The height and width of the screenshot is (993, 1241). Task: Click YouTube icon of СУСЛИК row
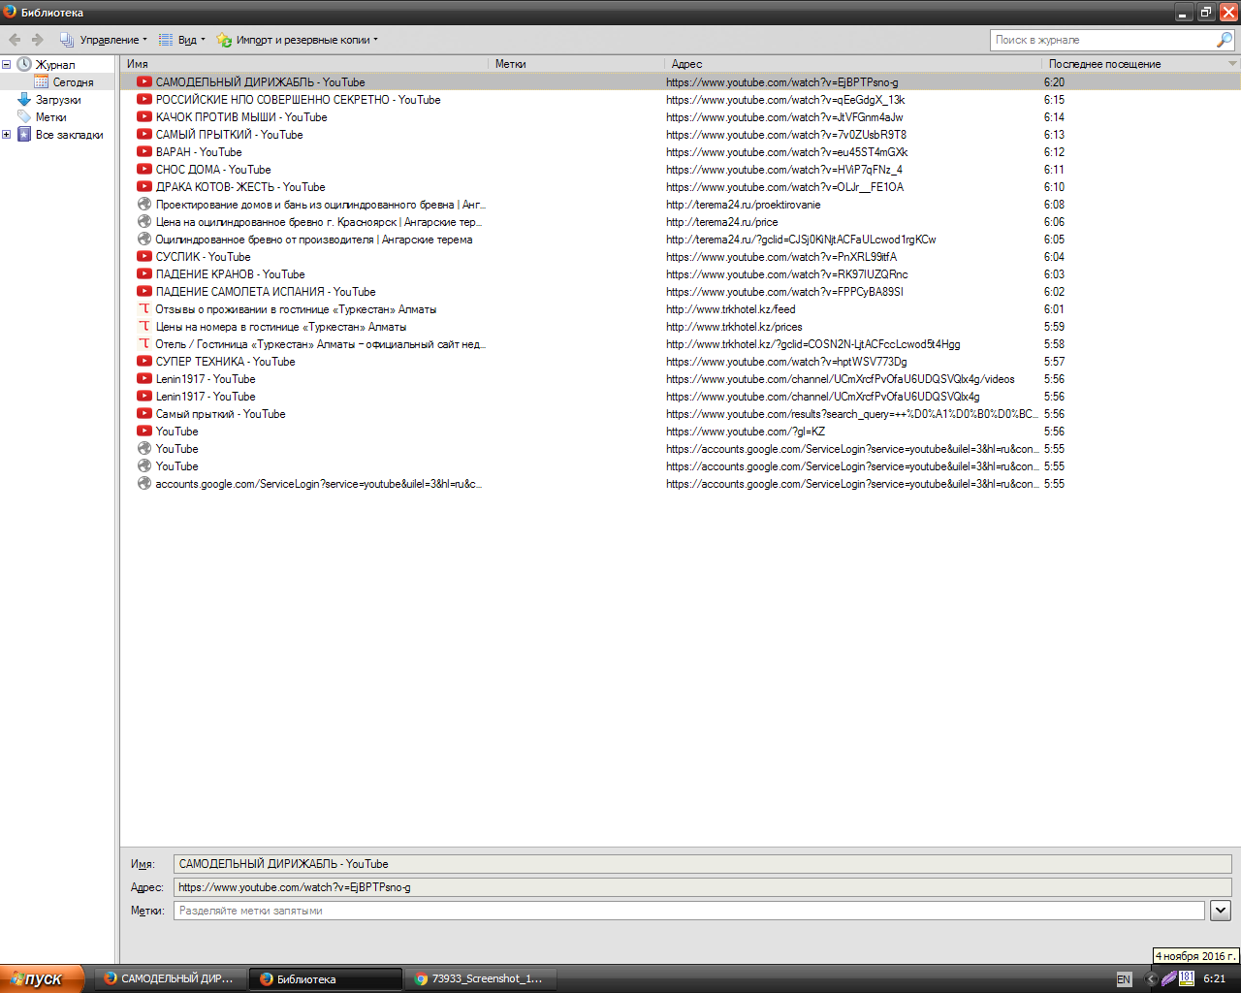coord(144,257)
